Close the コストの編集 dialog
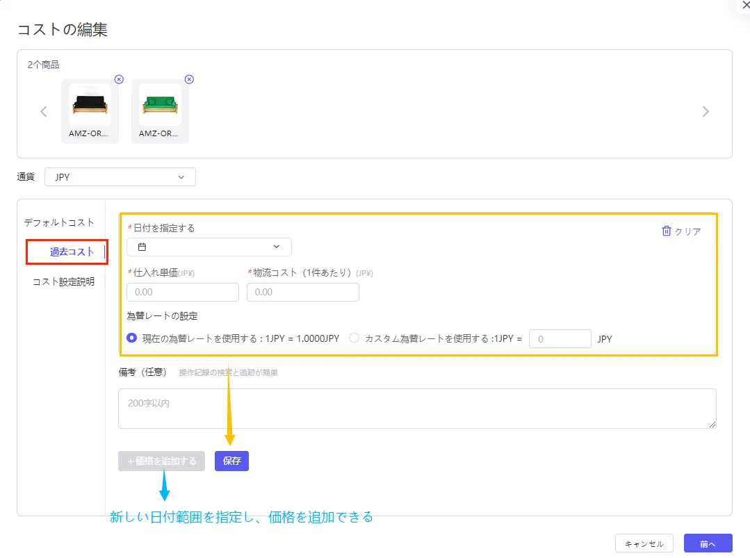750x558 pixels. 745,5
